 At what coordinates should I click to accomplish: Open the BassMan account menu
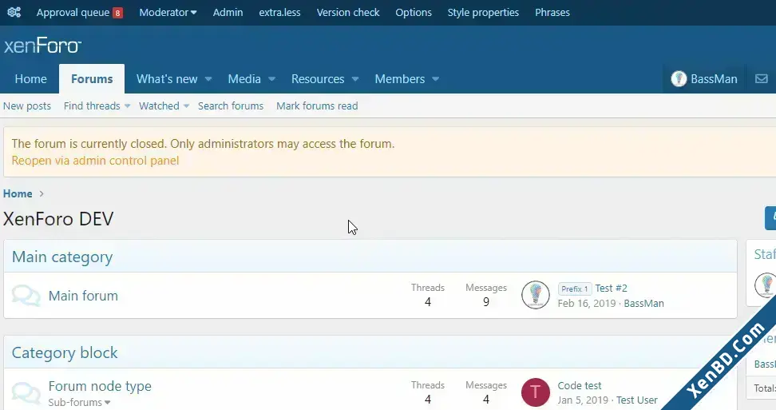703,79
